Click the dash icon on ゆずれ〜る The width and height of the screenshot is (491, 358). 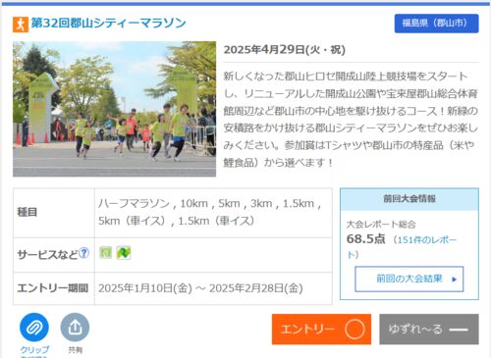pos(459,330)
